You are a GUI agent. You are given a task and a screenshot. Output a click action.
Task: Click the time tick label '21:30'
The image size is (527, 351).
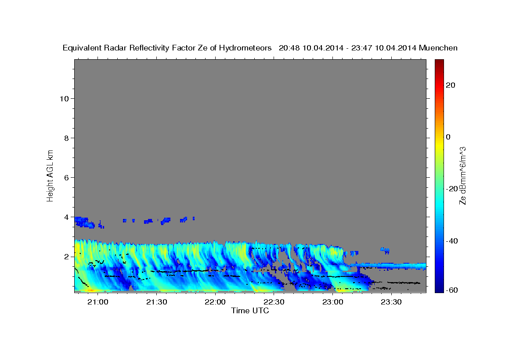tap(156, 302)
